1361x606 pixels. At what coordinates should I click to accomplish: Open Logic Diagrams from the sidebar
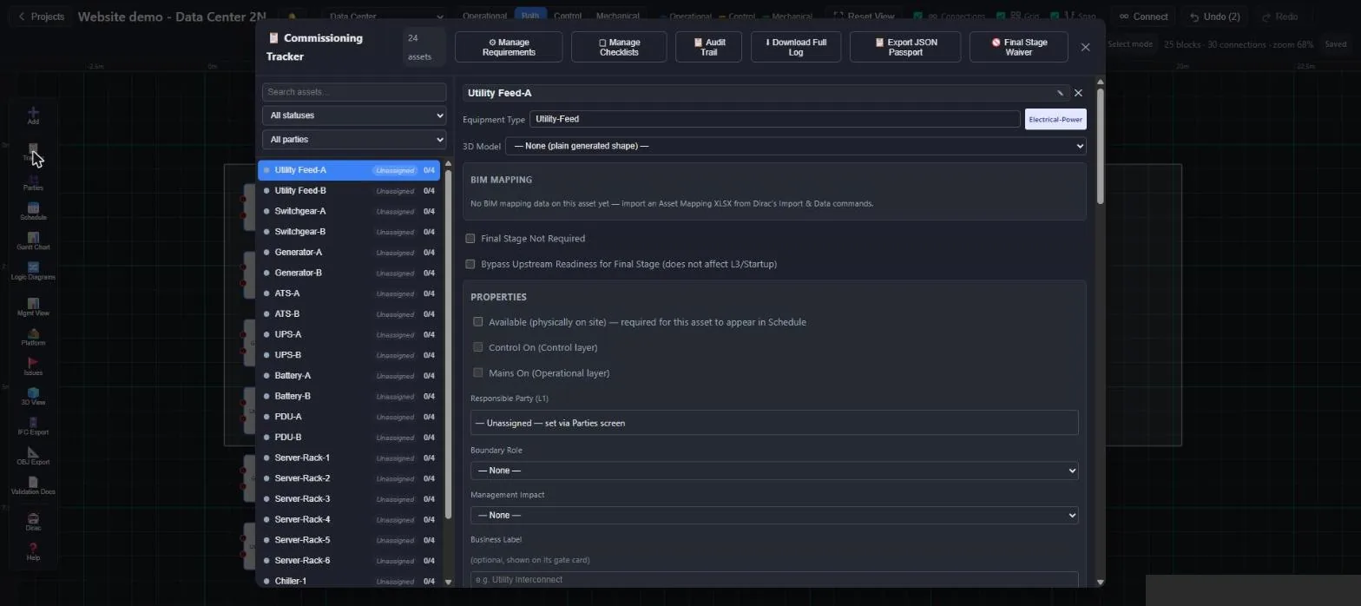33,272
